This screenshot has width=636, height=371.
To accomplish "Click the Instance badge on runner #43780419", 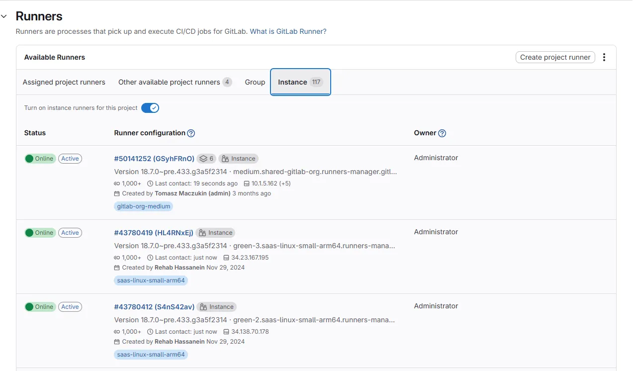I will (x=215, y=232).
